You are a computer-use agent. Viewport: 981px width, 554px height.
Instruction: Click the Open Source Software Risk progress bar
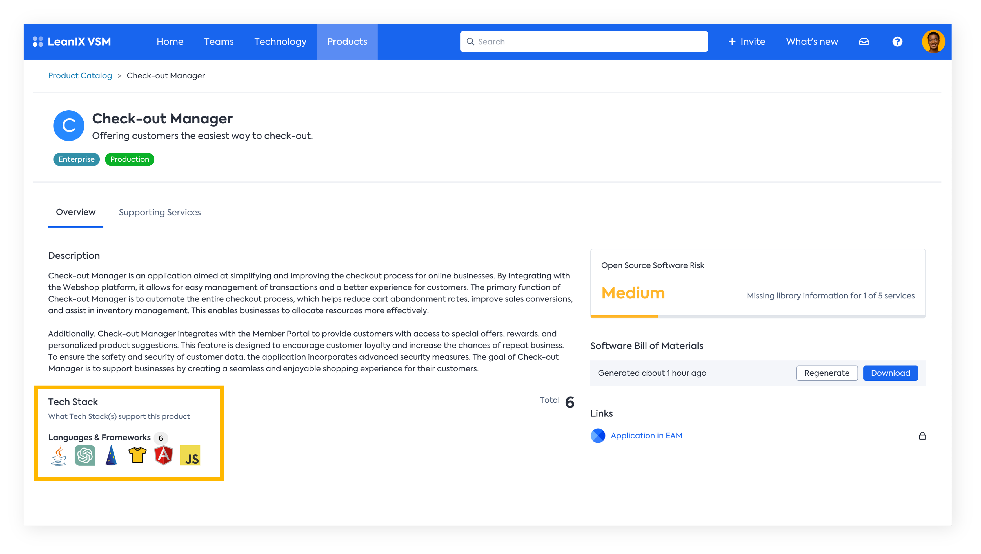tap(758, 317)
